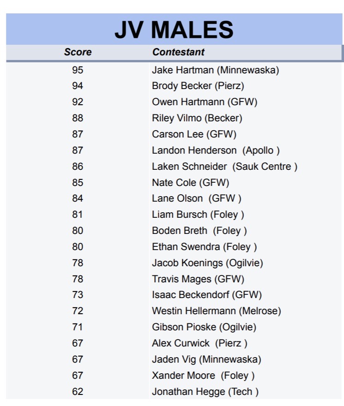Click the Score column header
This screenshot has width=344, height=406.
pos(78,52)
